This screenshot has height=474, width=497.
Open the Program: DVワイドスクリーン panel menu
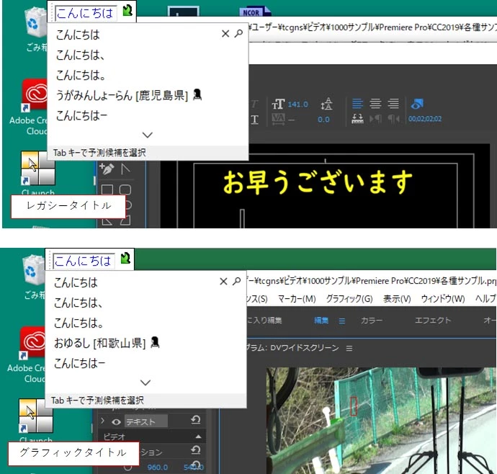[x=349, y=349]
